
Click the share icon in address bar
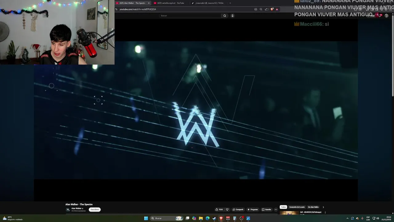[x=266, y=9]
